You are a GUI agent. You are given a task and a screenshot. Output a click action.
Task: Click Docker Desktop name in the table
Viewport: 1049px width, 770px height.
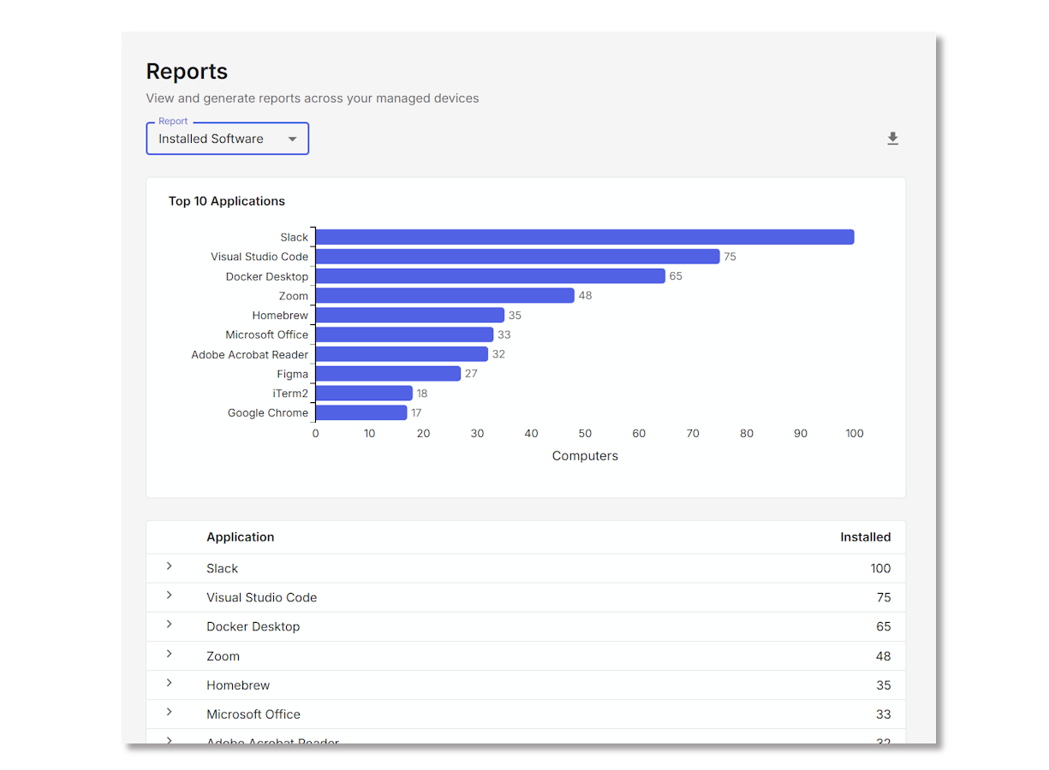pos(253,626)
